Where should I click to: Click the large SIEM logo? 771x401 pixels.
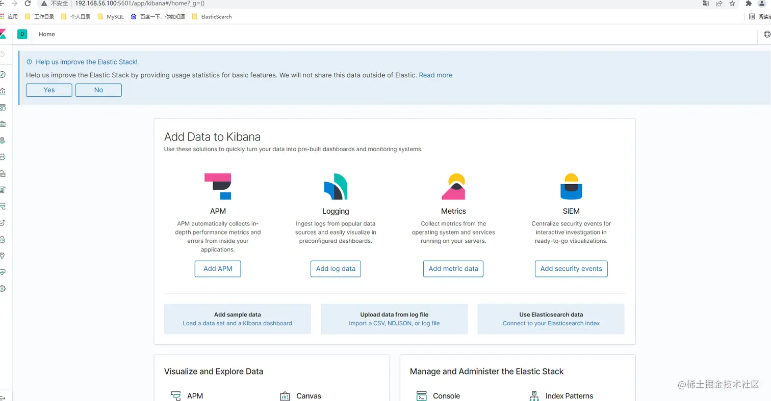tap(571, 186)
